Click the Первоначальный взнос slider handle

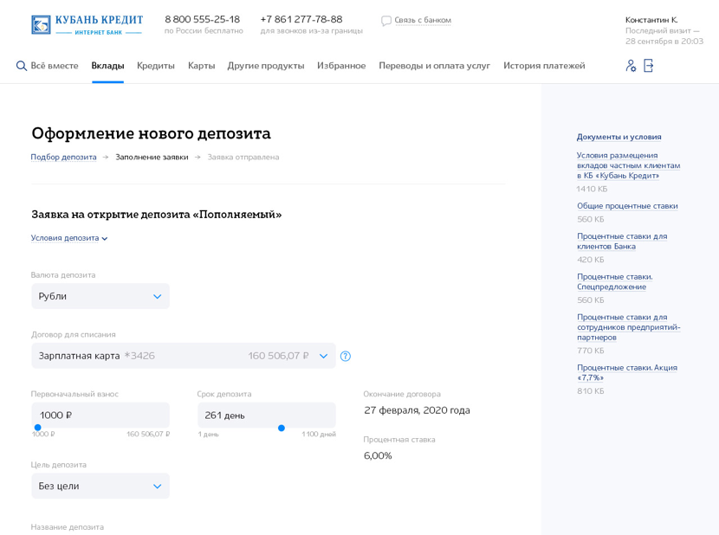[37, 428]
